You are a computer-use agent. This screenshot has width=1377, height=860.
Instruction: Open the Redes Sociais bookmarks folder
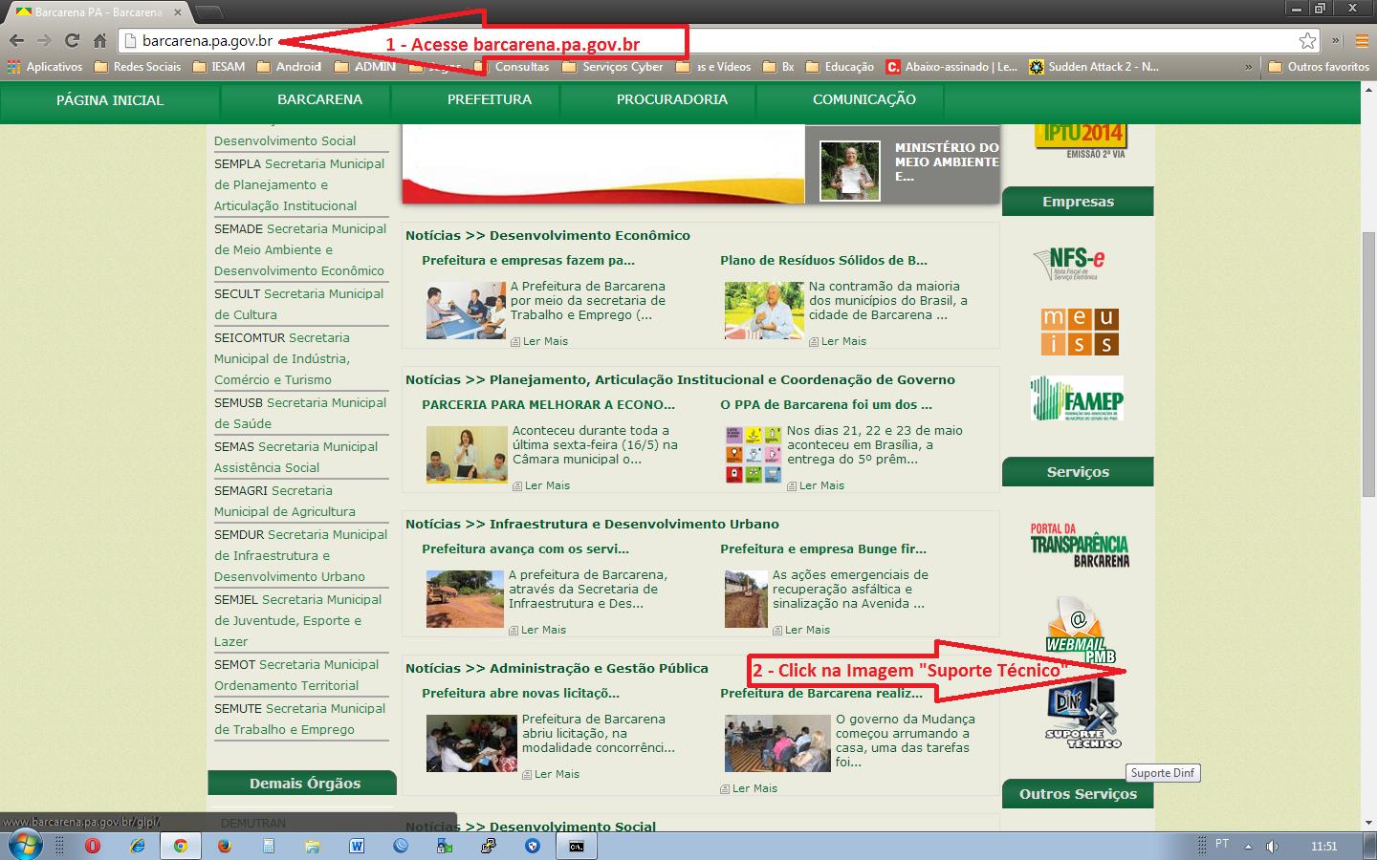coord(137,67)
